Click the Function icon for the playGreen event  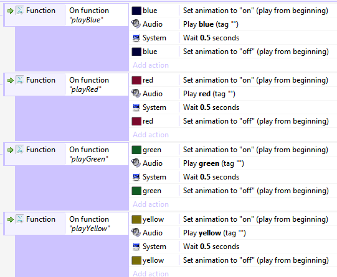[x=20, y=150]
